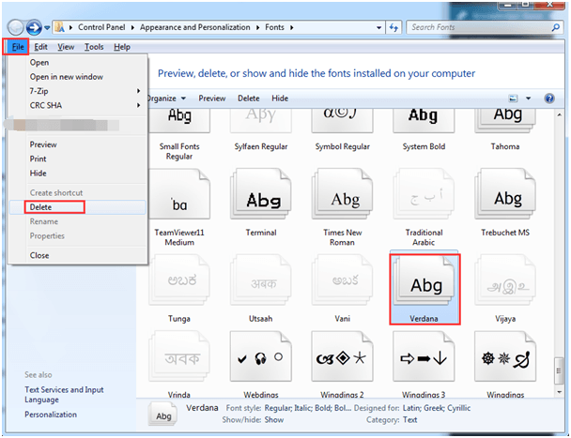The height and width of the screenshot is (438, 571).
Task: Choose Print in the File menu
Action: (78, 159)
